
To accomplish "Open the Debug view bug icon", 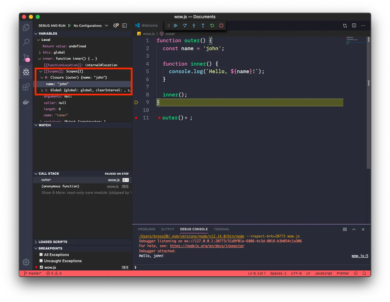I will (26, 72).
